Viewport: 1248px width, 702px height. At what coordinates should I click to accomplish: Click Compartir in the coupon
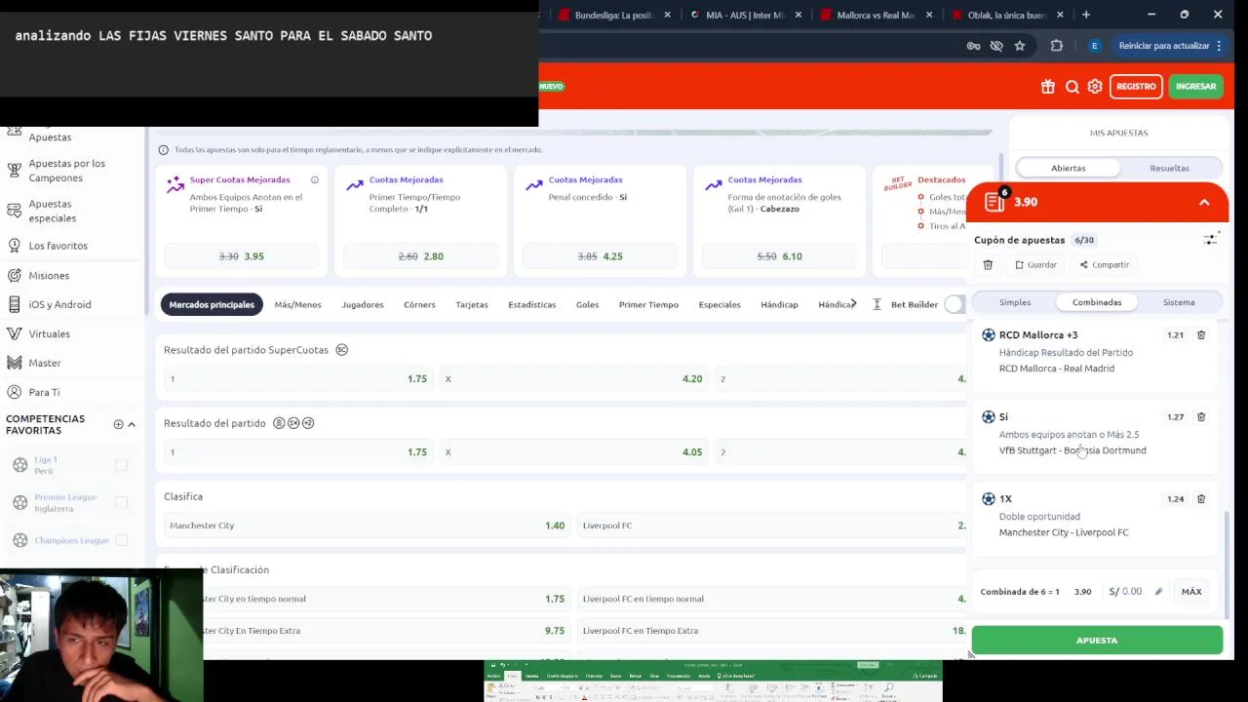[1104, 265]
